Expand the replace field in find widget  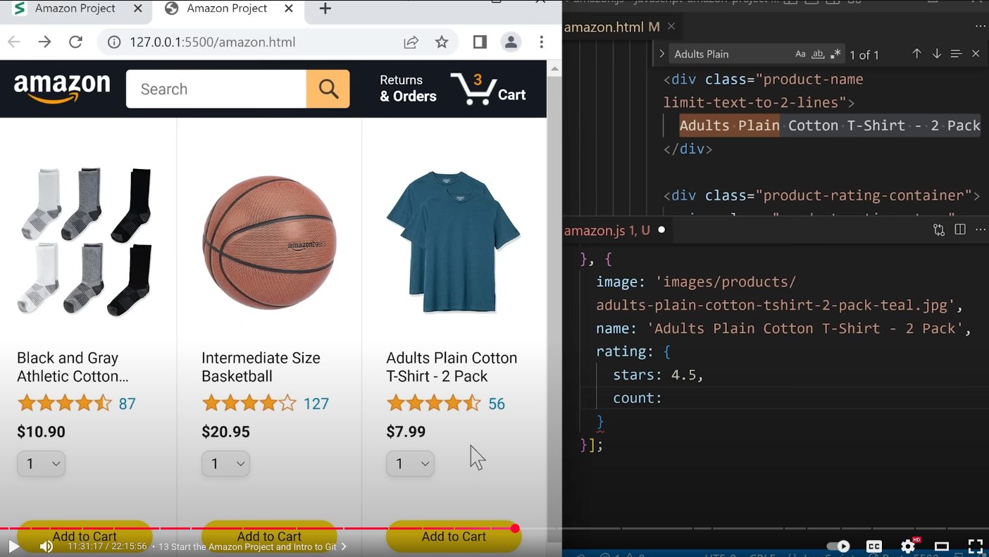[x=662, y=54]
